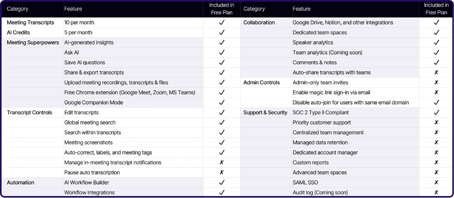This screenshot has width=454, height=198.
Task: Click the X mark for Dedicated account manager
Action: pyautogui.click(x=436, y=152)
